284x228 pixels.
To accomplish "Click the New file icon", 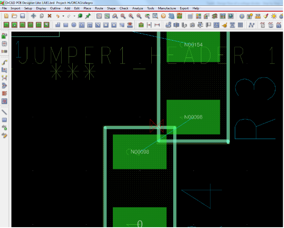I will click(x=6, y=16).
